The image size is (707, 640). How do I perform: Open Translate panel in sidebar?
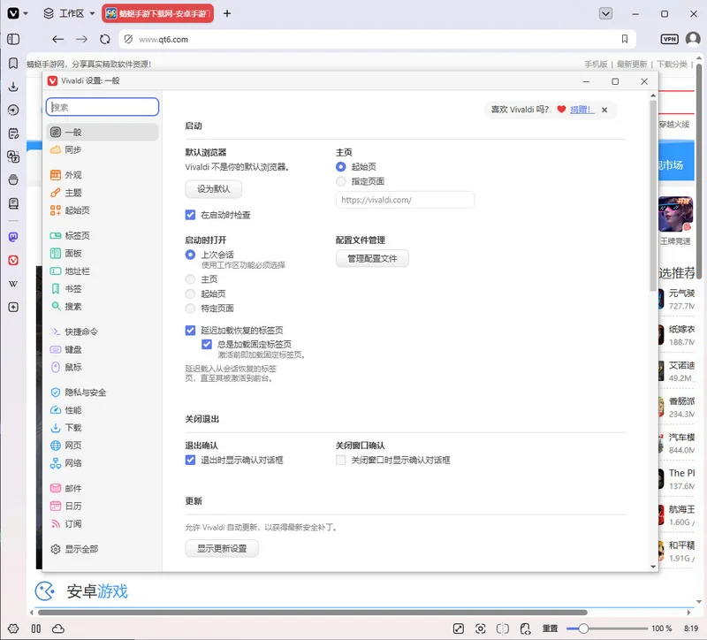[x=13, y=156]
